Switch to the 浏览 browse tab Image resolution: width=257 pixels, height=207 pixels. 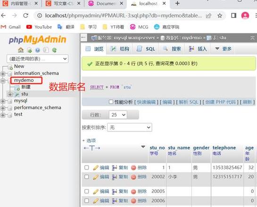(x=94, y=49)
